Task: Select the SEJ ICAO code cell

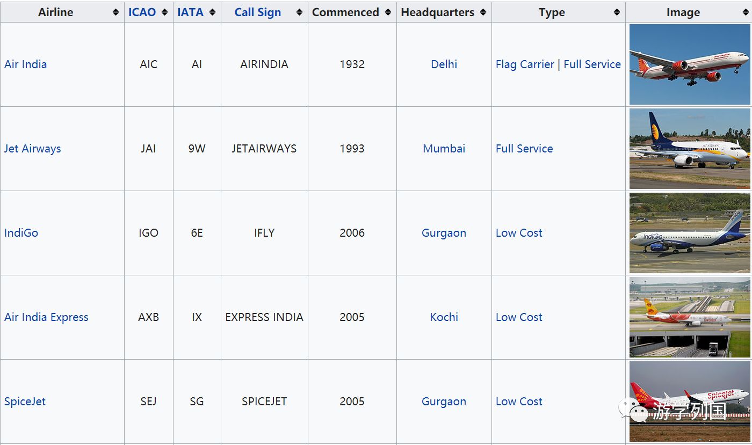Action: (148, 402)
